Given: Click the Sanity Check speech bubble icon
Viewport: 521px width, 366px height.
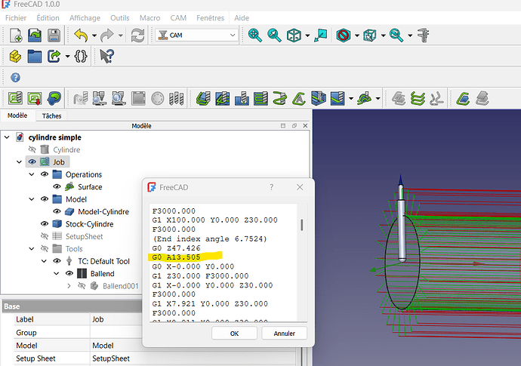Looking at the screenshot, I should coord(54,98).
